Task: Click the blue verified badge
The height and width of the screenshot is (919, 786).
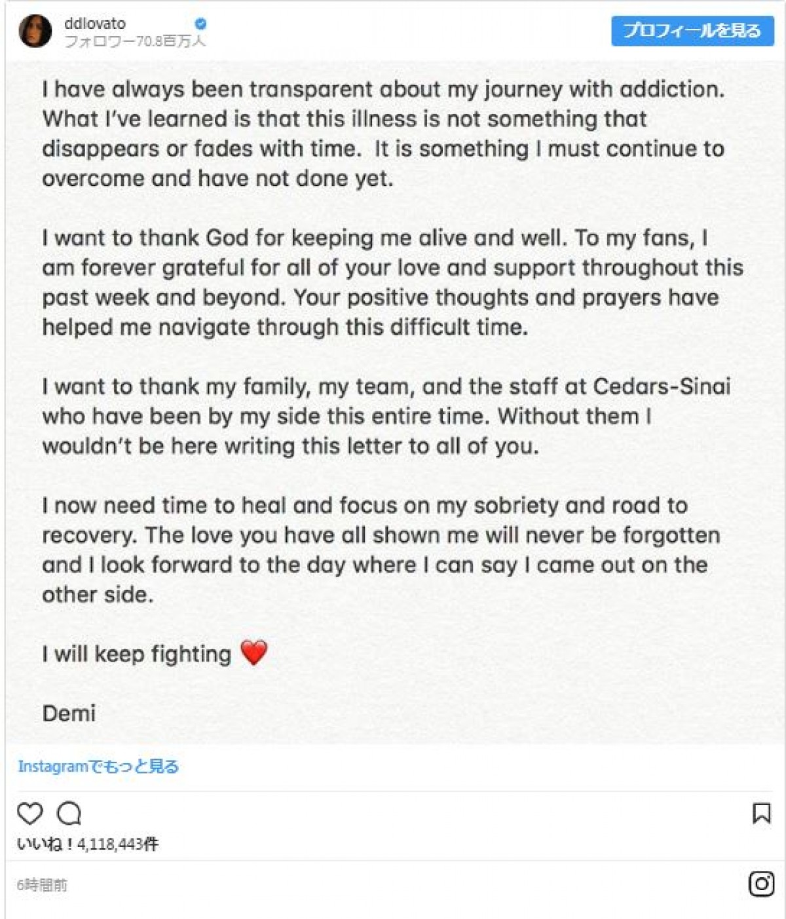Action: 201,24
